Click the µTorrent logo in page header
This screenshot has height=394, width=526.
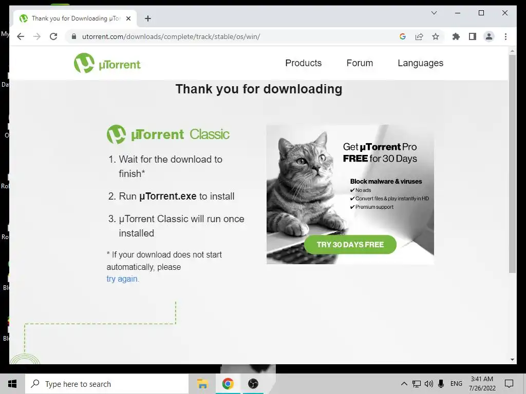click(107, 63)
